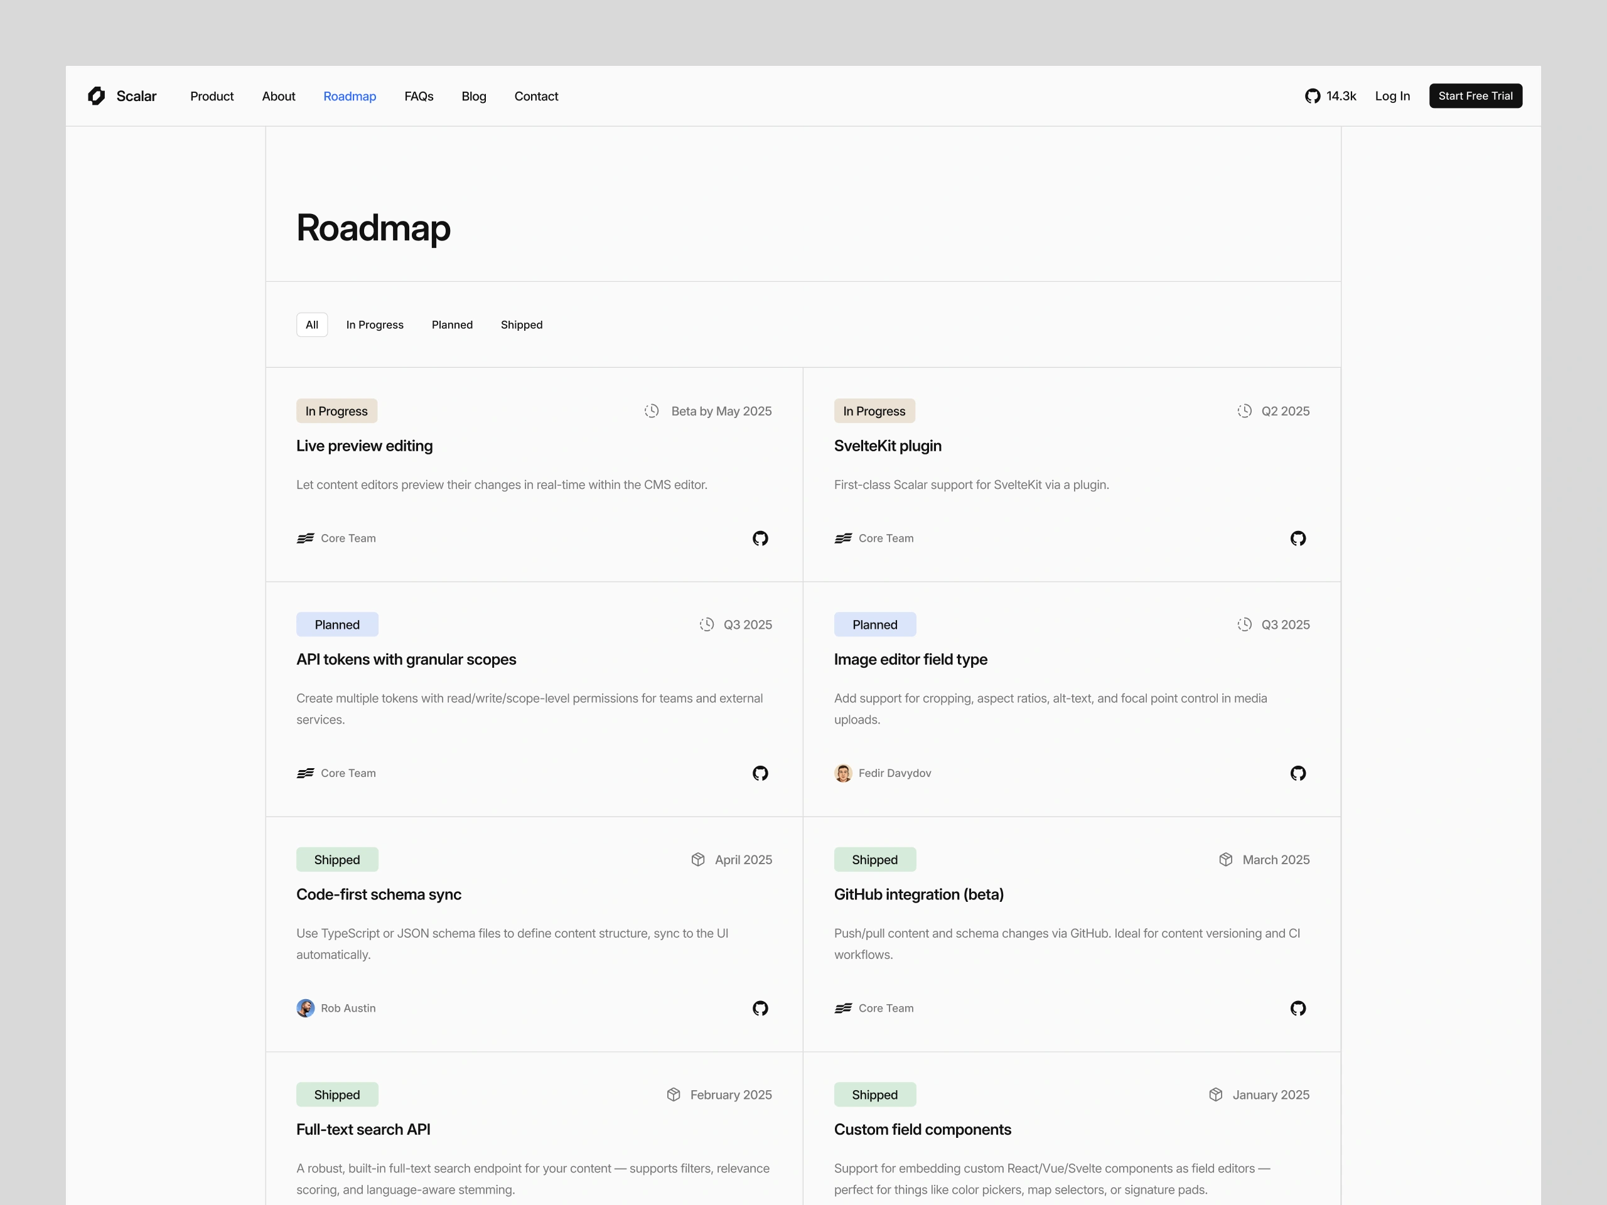This screenshot has height=1205, width=1607.
Task: Filter roadmap by In Progress
Action: (375, 324)
